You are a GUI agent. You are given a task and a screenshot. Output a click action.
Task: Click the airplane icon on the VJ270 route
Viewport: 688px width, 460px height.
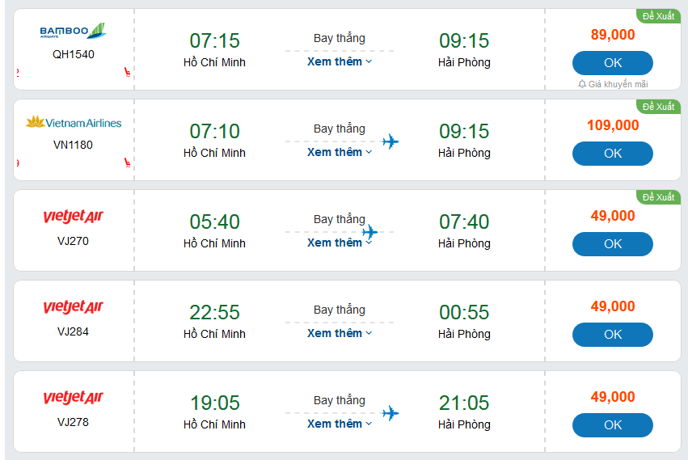tap(369, 232)
